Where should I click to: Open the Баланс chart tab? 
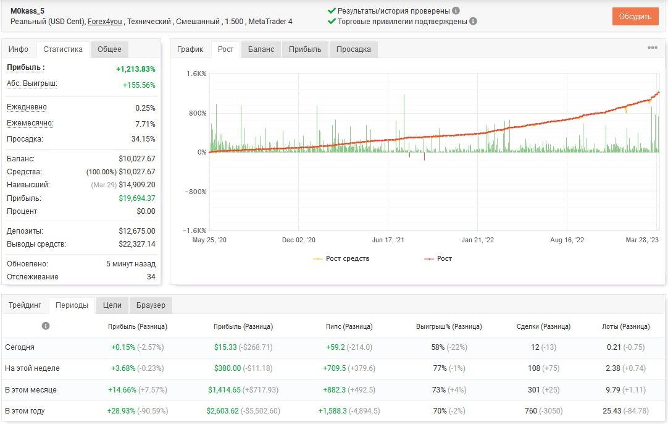(261, 49)
